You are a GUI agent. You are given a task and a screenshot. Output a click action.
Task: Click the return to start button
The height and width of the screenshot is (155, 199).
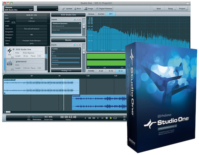coord(102,118)
